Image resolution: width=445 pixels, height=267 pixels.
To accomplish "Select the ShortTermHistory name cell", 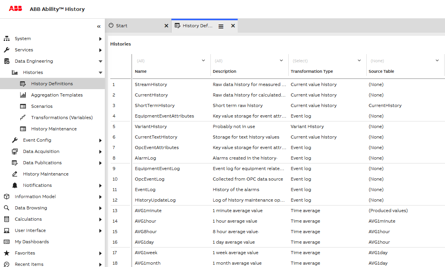I will click(155, 105).
